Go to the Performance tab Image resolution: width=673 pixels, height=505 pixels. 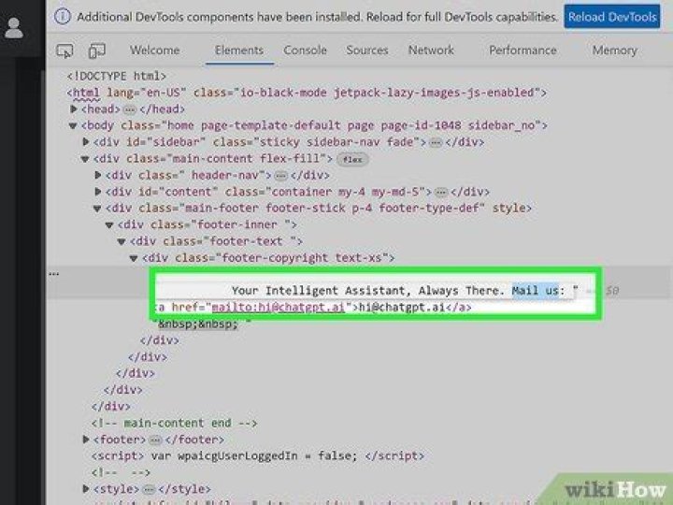tap(523, 50)
